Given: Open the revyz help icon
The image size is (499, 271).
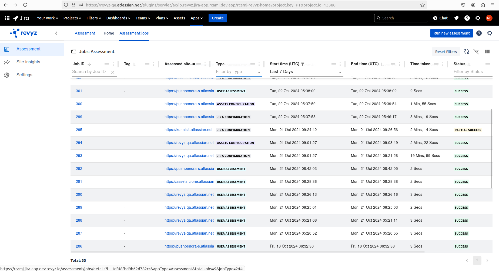Looking at the screenshot, I should (479, 33).
